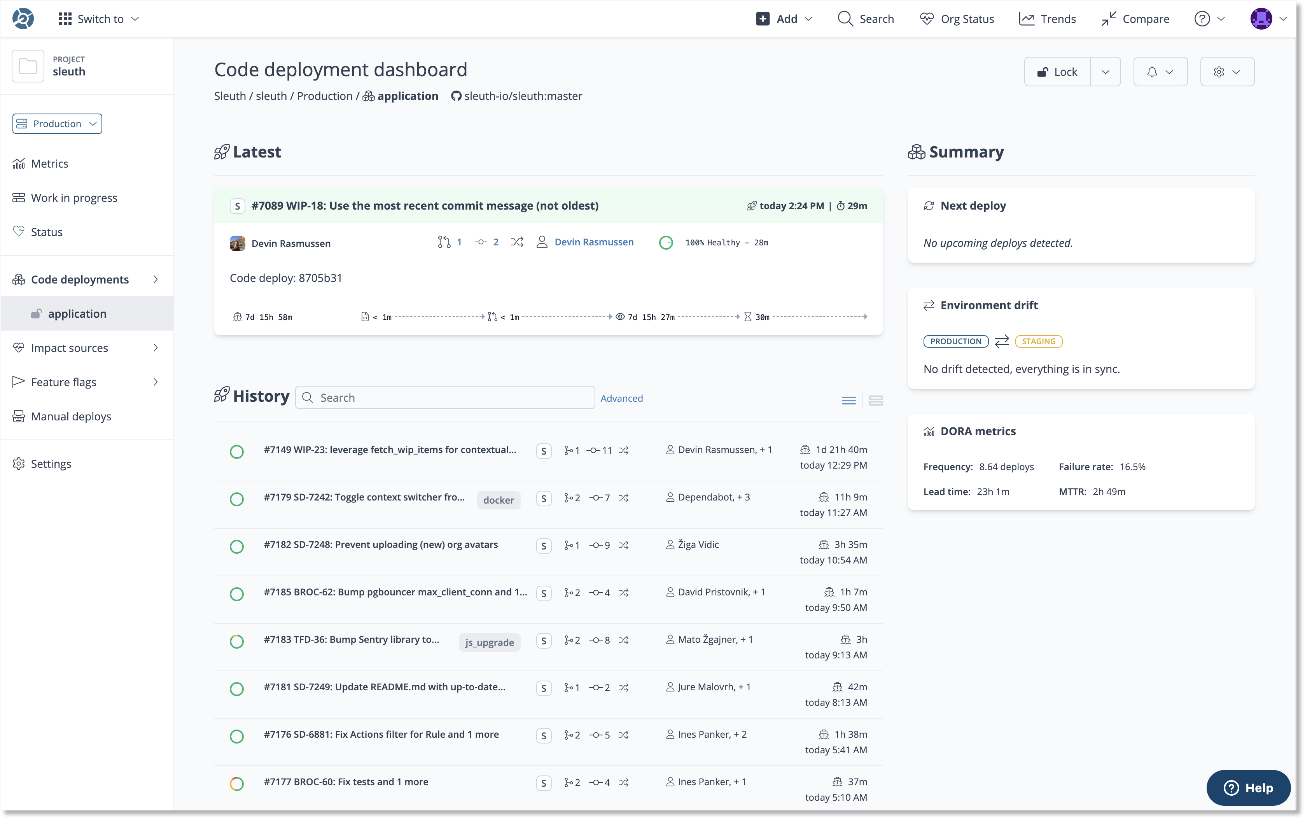Click the Org Status heart icon
This screenshot has height=819, width=1305.
927,19
